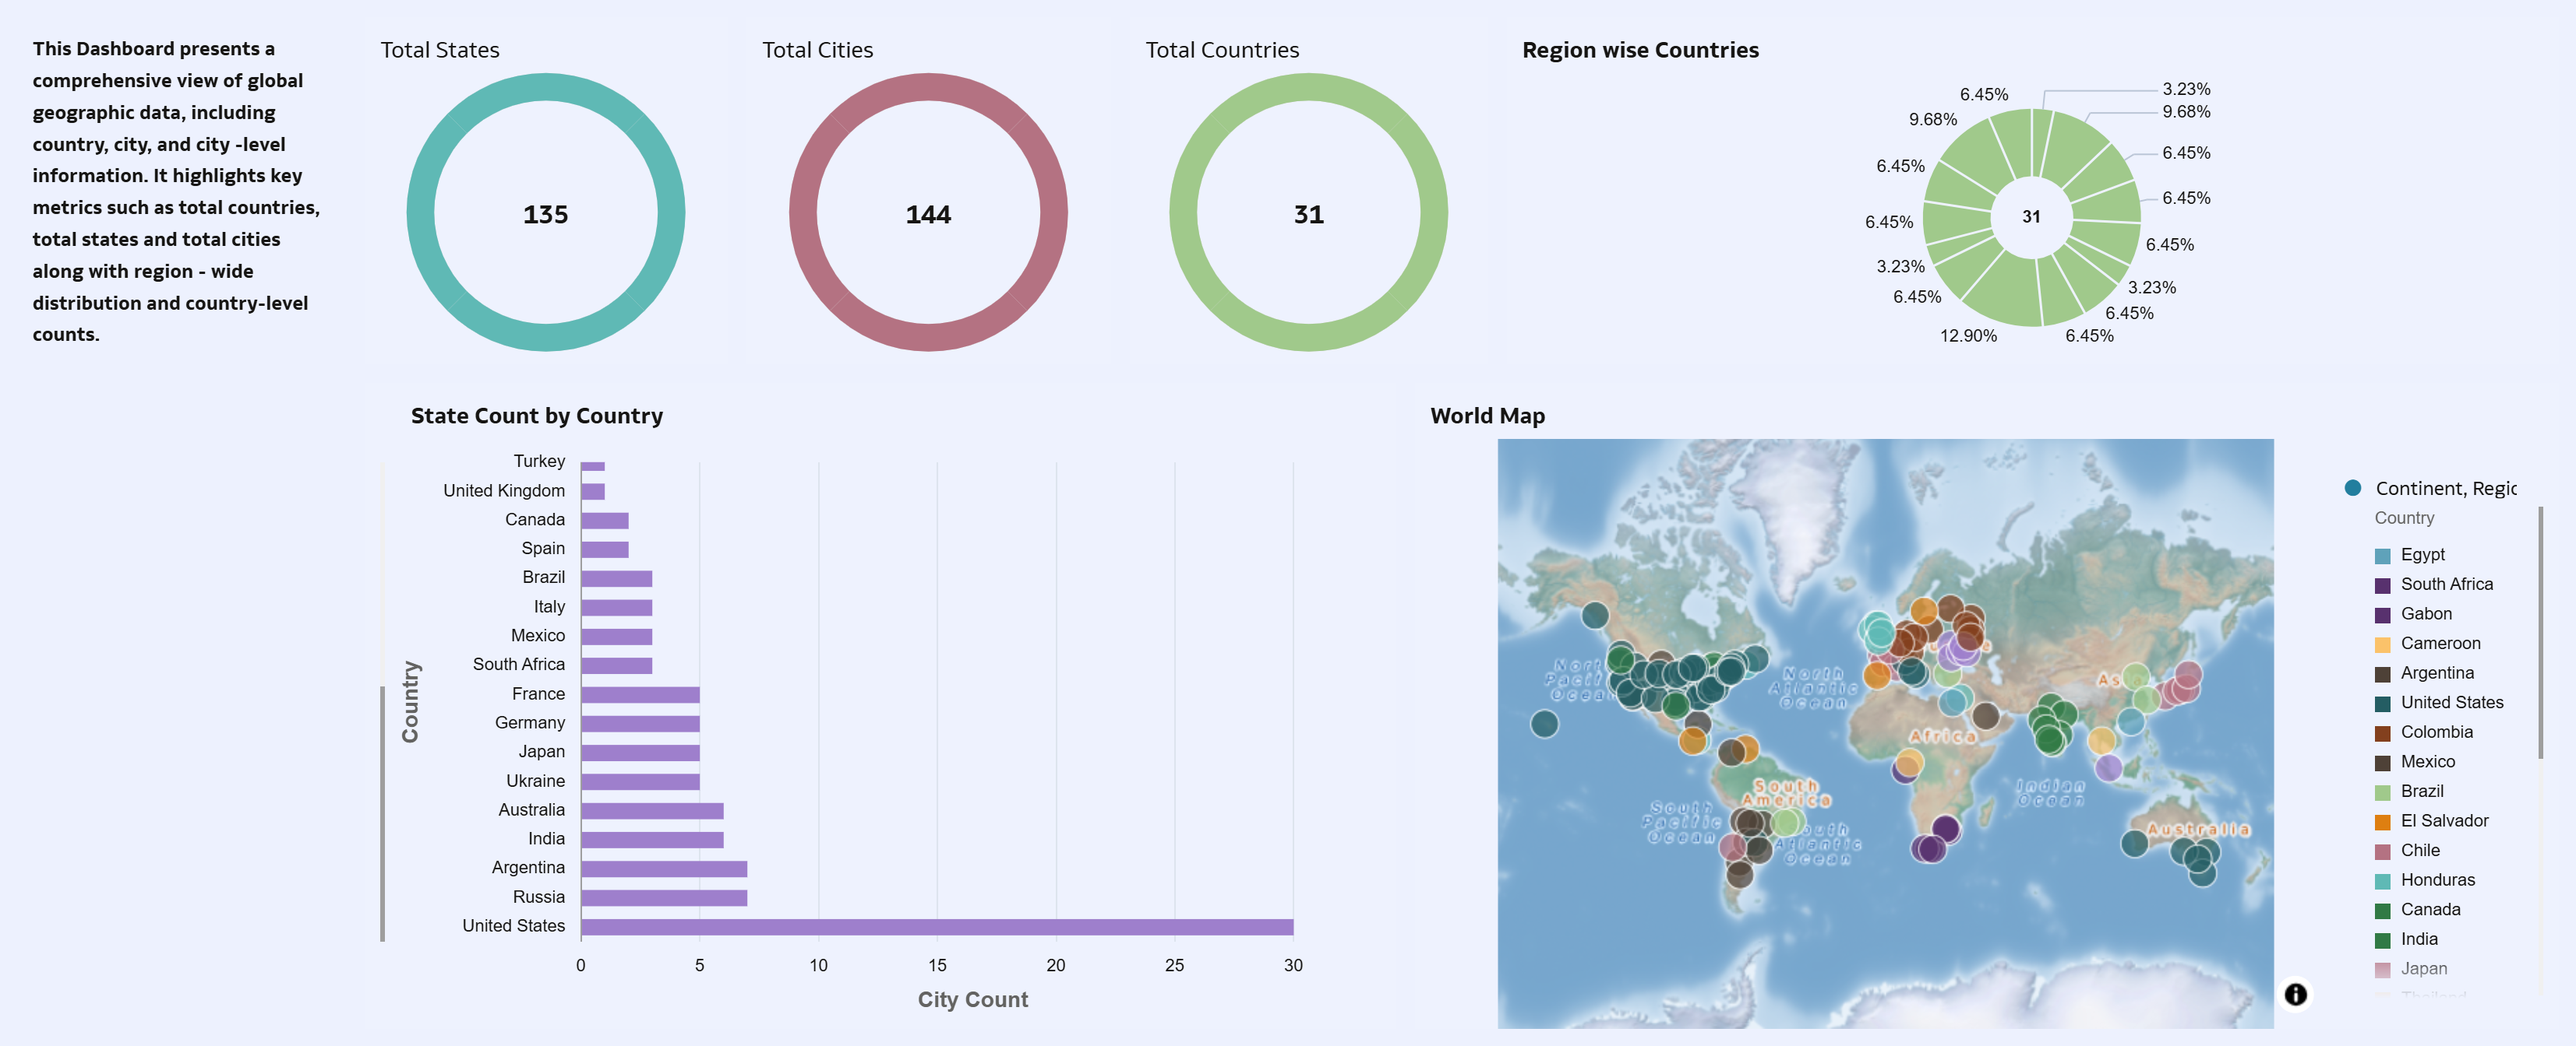Viewport: 2576px width, 1046px height.
Task: Click the Egypt legend color square
Action: [x=2382, y=556]
